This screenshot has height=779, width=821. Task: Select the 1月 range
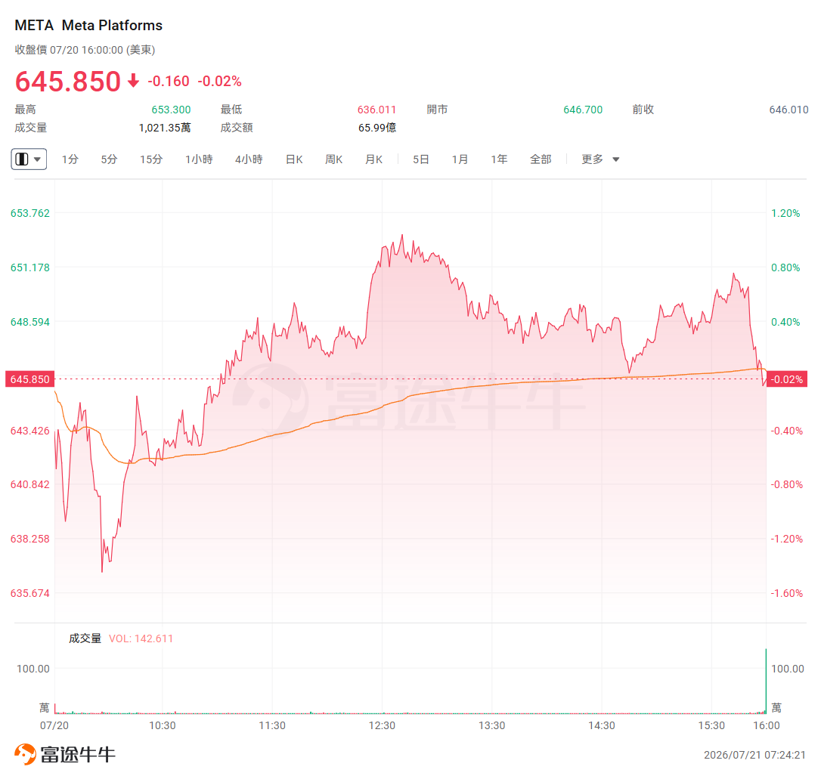coord(460,159)
